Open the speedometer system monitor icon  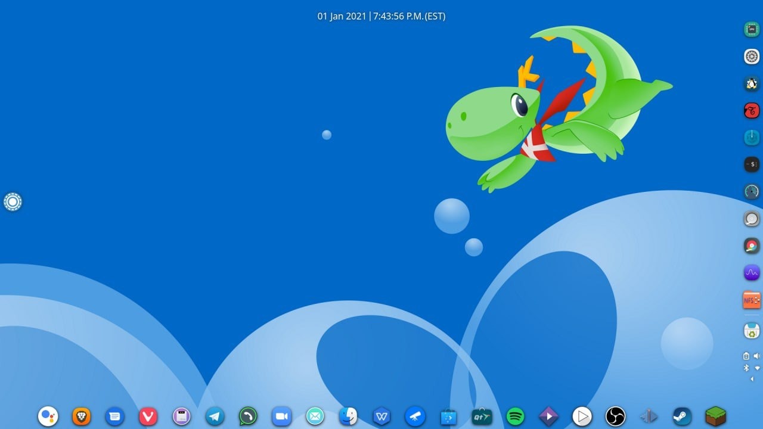coord(752,191)
